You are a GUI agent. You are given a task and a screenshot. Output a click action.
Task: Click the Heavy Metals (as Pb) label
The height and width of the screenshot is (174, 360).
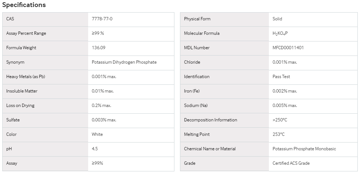pyautogui.click(x=26, y=77)
